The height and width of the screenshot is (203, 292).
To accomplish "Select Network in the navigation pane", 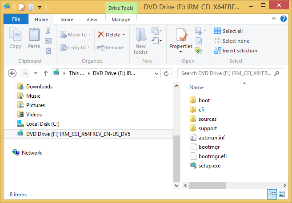I will click(27, 152).
